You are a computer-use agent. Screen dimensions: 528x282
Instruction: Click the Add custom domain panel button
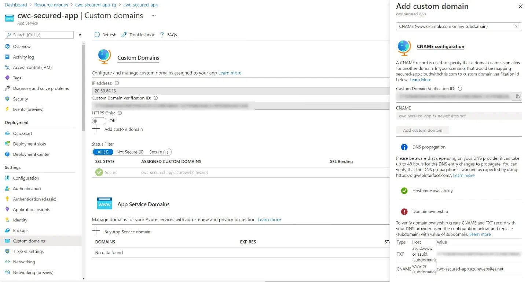click(x=422, y=130)
